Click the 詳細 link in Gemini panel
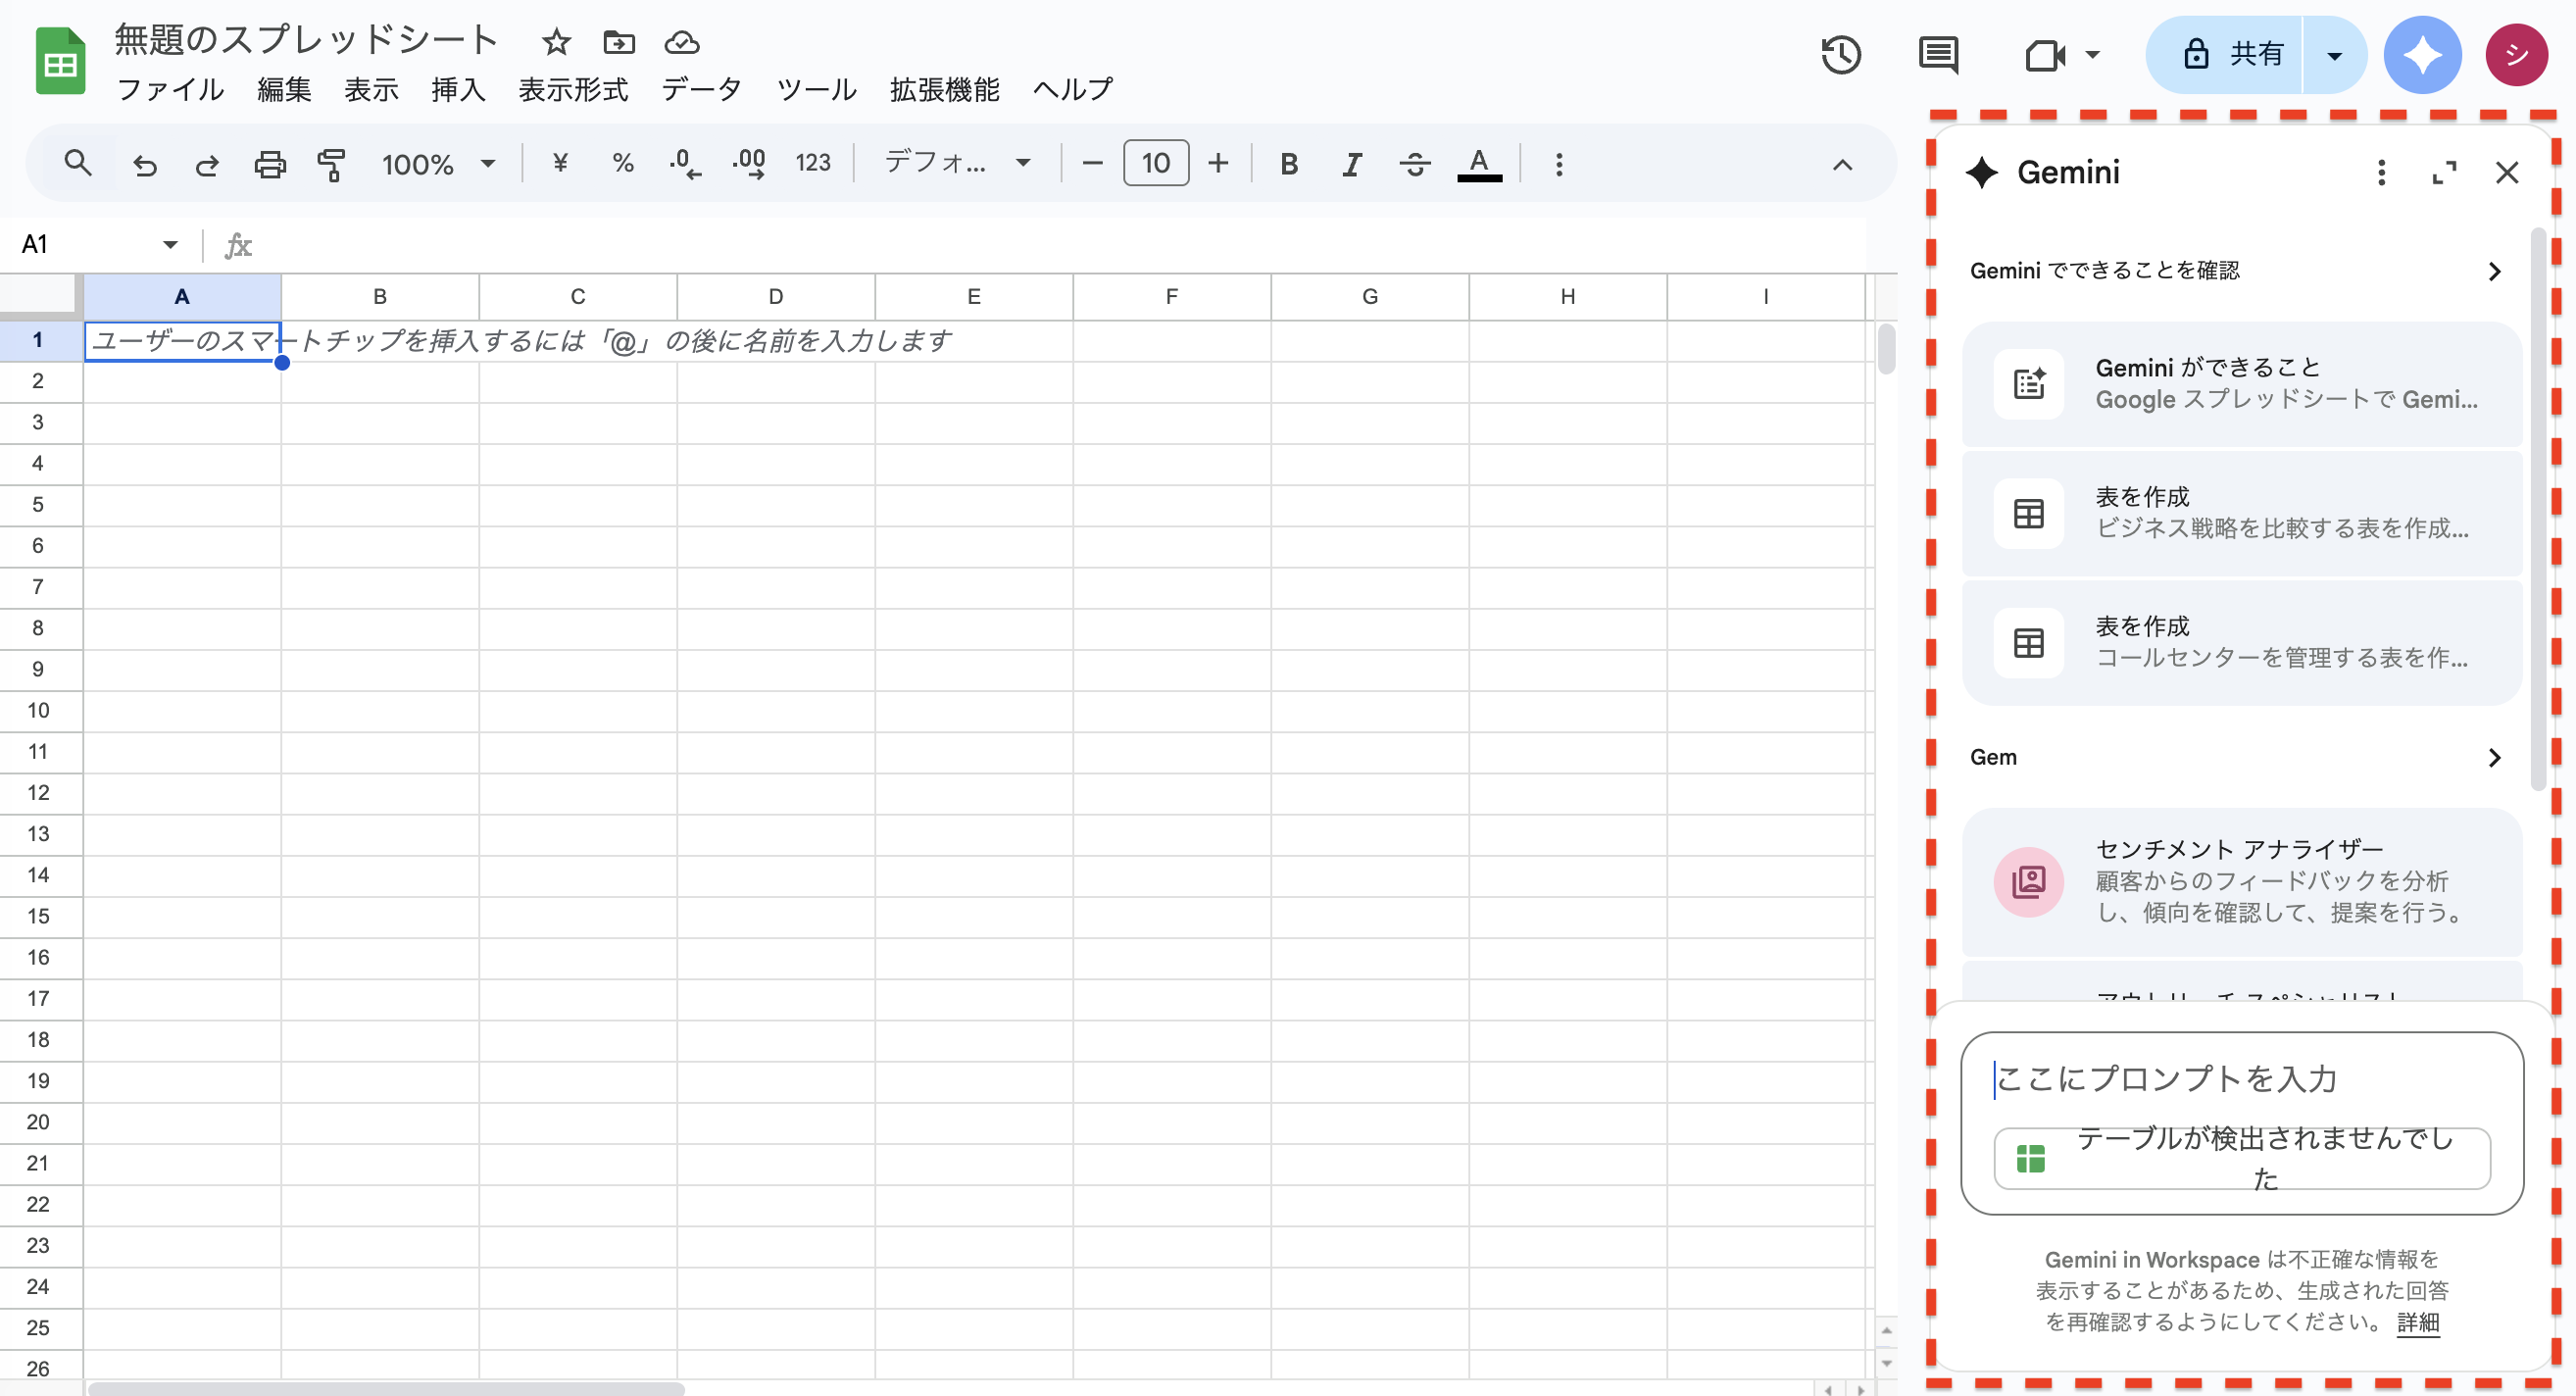The image size is (2576, 1396). (x=2418, y=1322)
